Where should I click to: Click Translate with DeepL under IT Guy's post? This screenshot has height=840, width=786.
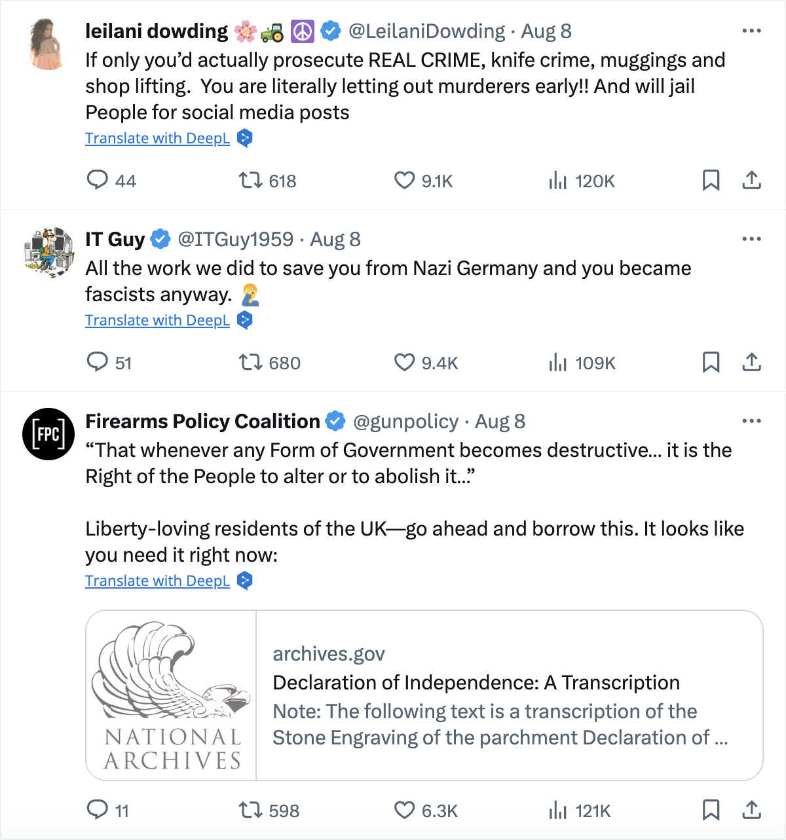[157, 320]
